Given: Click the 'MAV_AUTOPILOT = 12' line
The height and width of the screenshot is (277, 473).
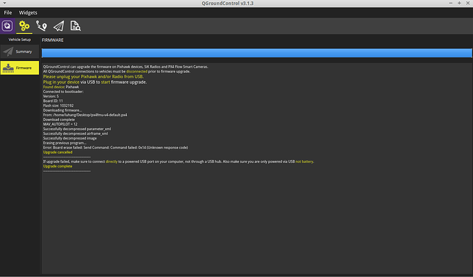Looking at the screenshot, I should click(60, 124).
